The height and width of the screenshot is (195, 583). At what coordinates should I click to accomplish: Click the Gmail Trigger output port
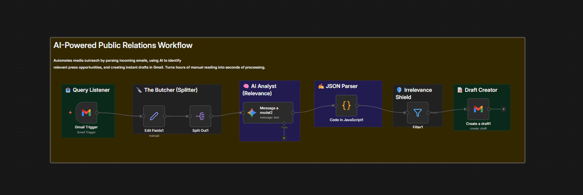point(97,113)
